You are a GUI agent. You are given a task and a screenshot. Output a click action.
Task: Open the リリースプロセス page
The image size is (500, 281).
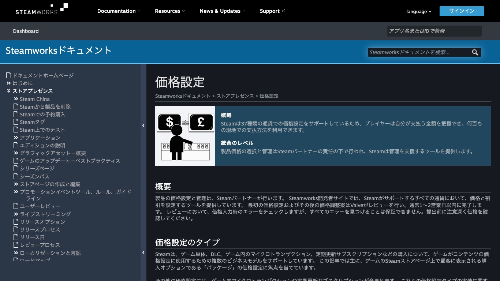[x=40, y=229]
